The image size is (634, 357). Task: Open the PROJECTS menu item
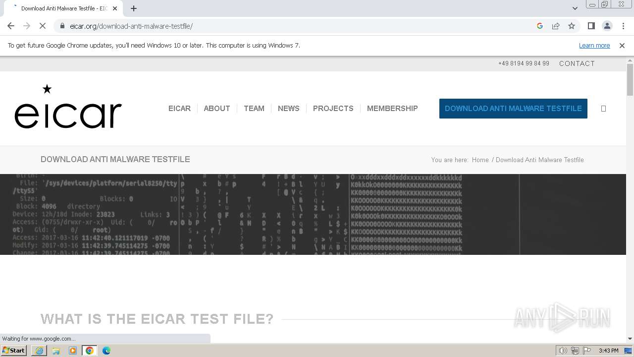333,108
